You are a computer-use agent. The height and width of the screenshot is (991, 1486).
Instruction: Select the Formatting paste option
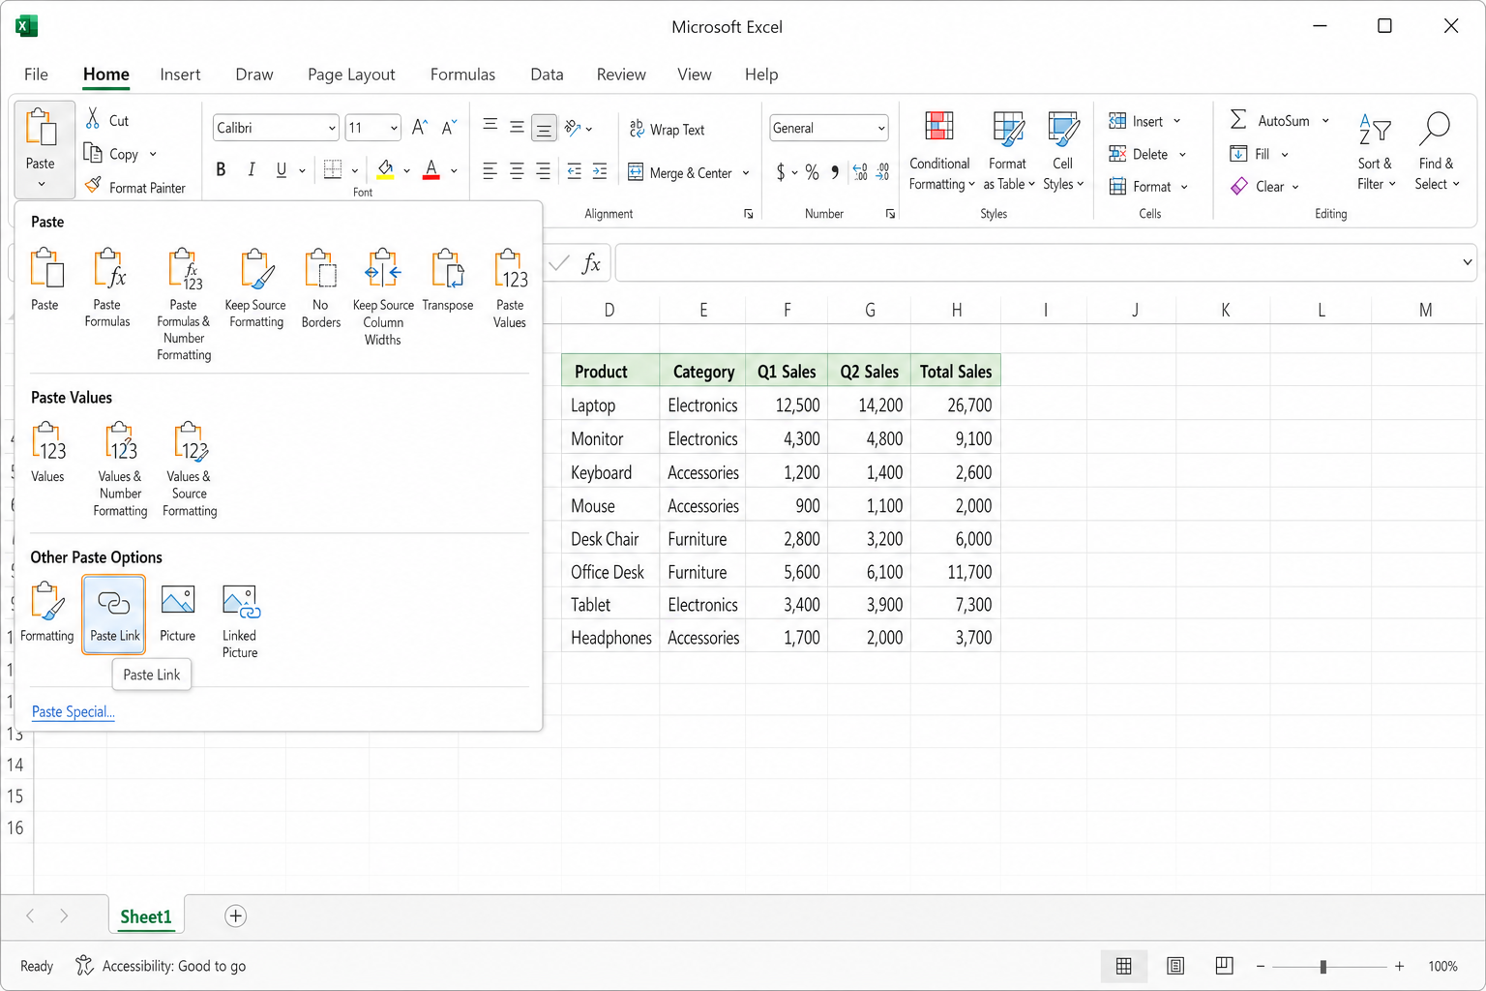click(47, 612)
